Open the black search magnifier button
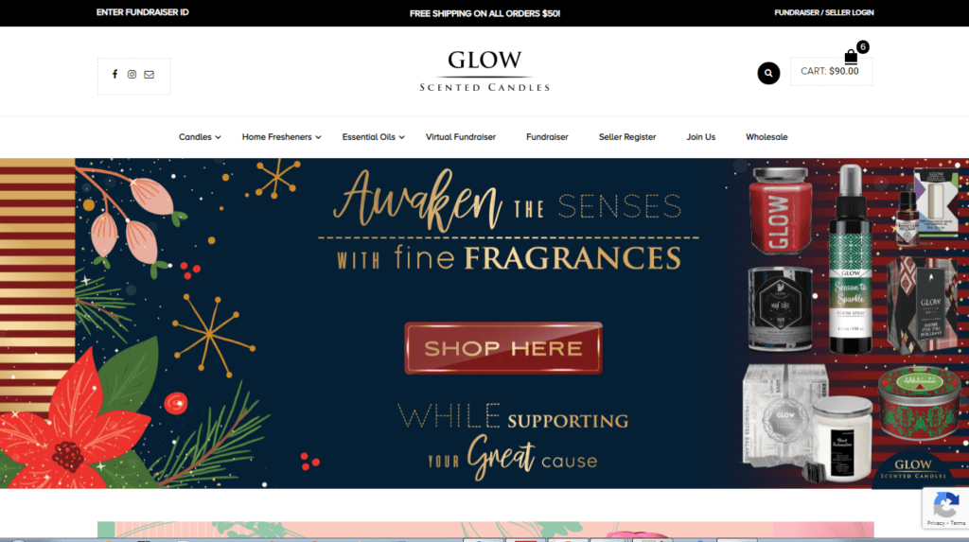Screen dimensions: 969x542 [x=768, y=73]
